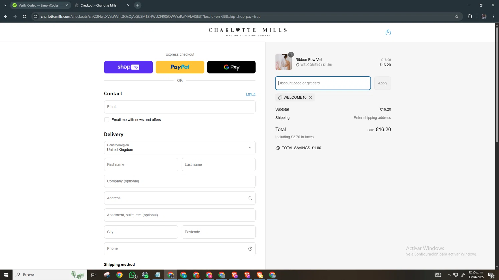Open the Windows Start menu
The width and height of the screenshot is (499, 280).
(6, 275)
